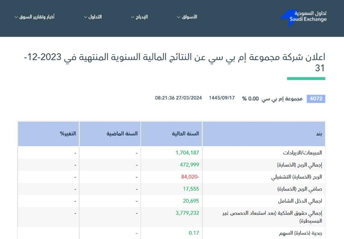The width and height of the screenshot is (344, 239).
Task: Click the announcement title heading
Action: pos(175,62)
